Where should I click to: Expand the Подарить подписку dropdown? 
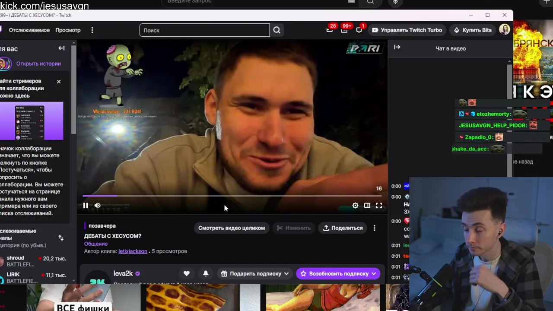[255, 273]
